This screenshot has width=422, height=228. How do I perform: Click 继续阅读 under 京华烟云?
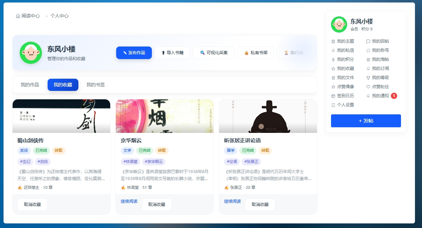(x=129, y=201)
